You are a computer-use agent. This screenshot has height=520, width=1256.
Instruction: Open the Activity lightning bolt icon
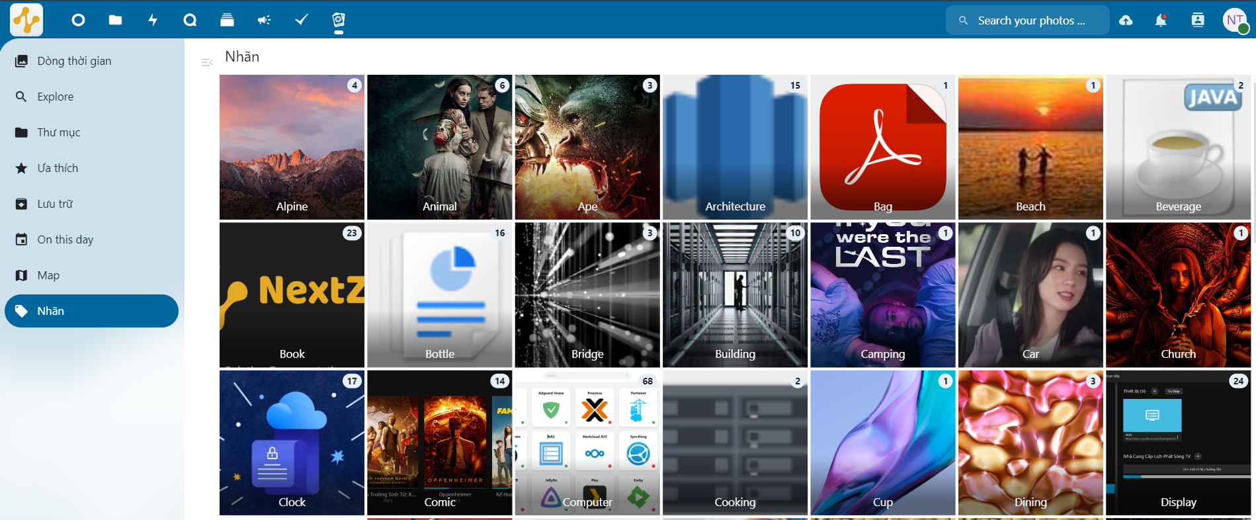153,20
